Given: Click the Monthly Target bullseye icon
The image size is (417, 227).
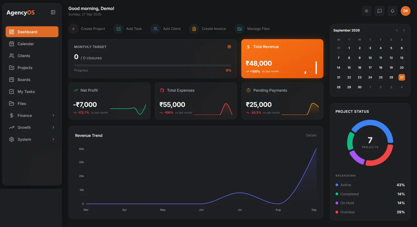Looking at the screenshot, I should click(x=229, y=47).
